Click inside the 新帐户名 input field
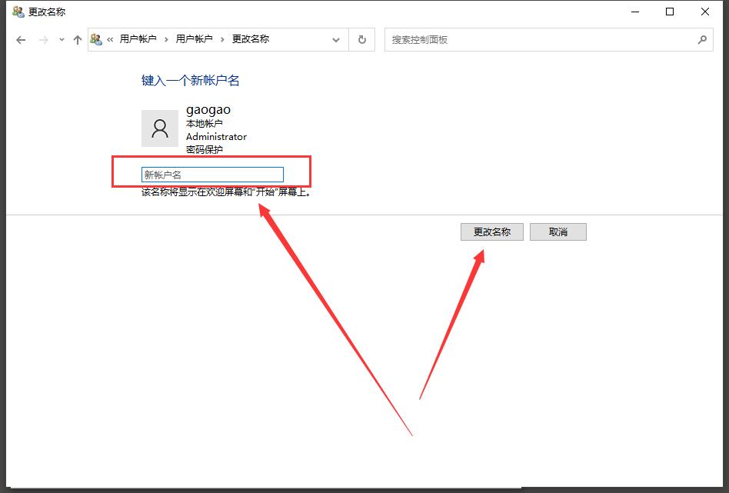The width and height of the screenshot is (729, 493). point(211,174)
